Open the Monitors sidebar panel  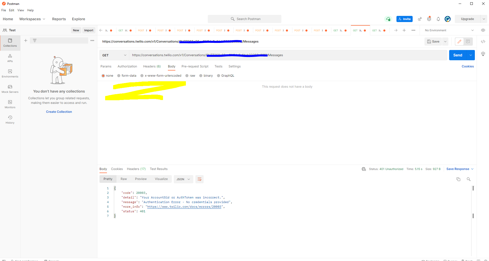click(x=10, y=104)
